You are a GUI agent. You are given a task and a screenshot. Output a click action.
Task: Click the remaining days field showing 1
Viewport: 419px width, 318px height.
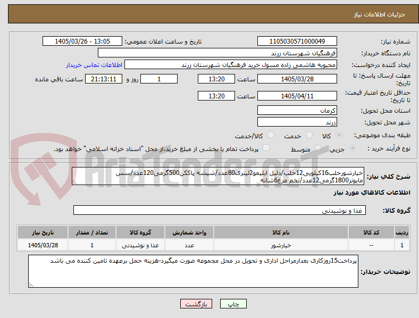[159, 79]
